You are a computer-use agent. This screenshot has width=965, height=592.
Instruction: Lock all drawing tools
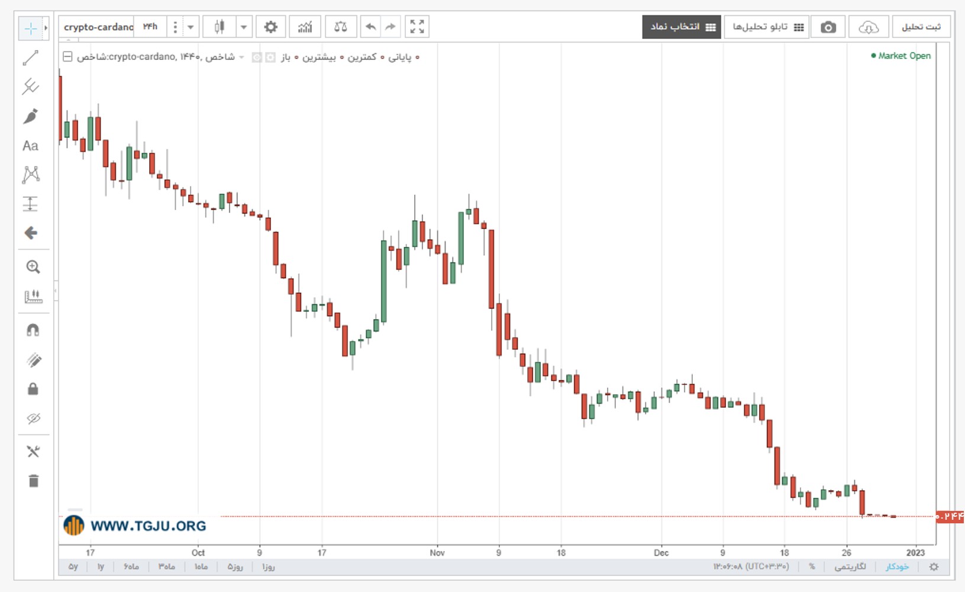click(33, 389)
